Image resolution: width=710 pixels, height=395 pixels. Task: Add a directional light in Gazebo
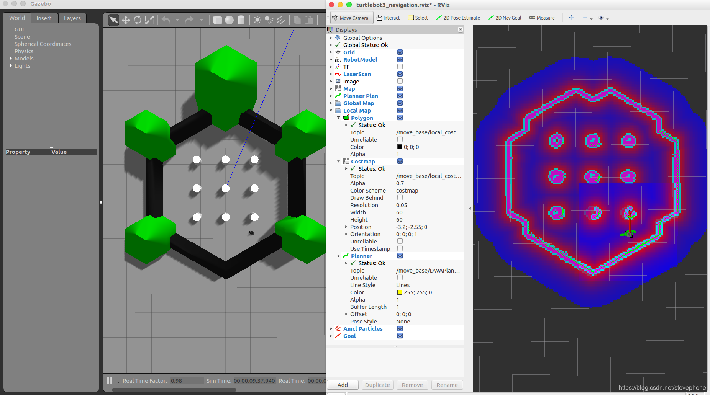point(281,20)
